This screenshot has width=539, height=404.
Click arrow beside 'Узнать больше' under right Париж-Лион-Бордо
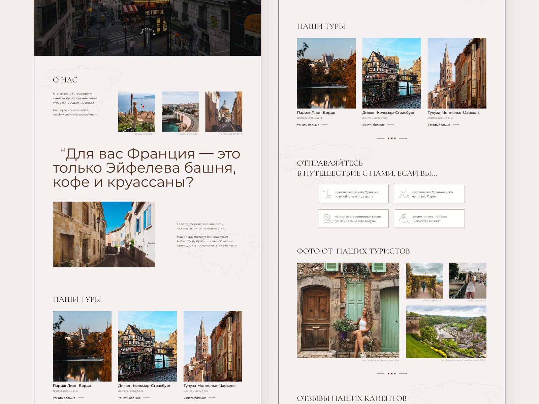tap(325, 125)
